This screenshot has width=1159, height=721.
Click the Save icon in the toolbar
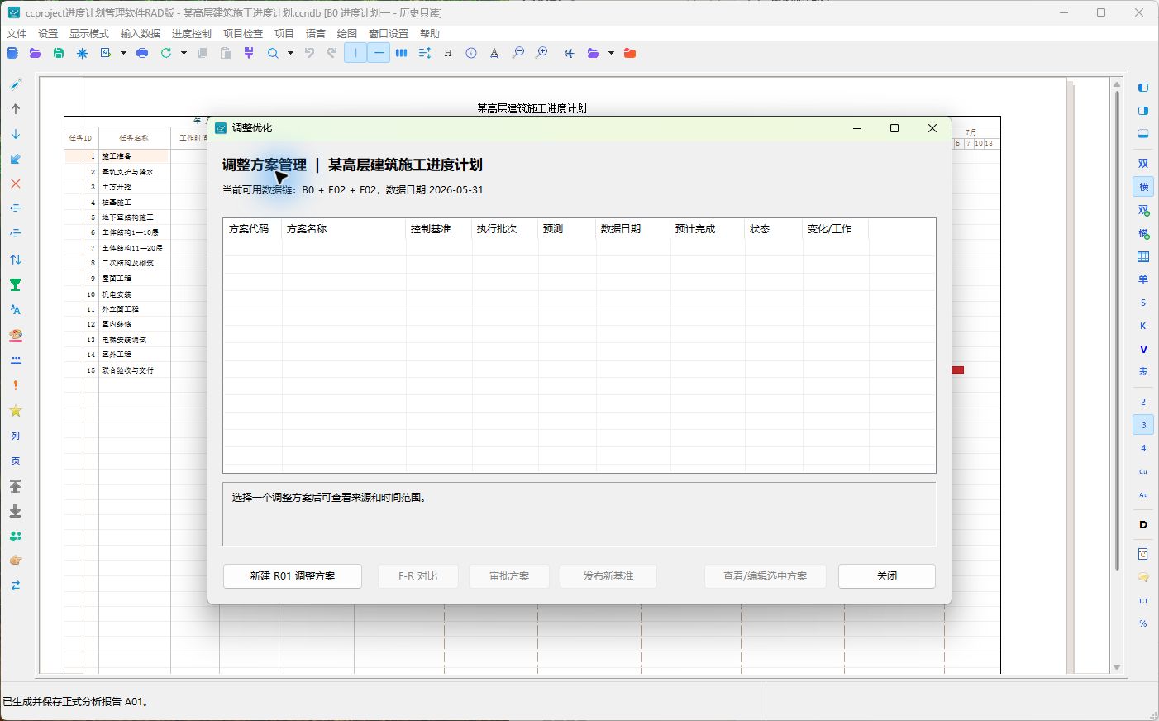(58, 53)
